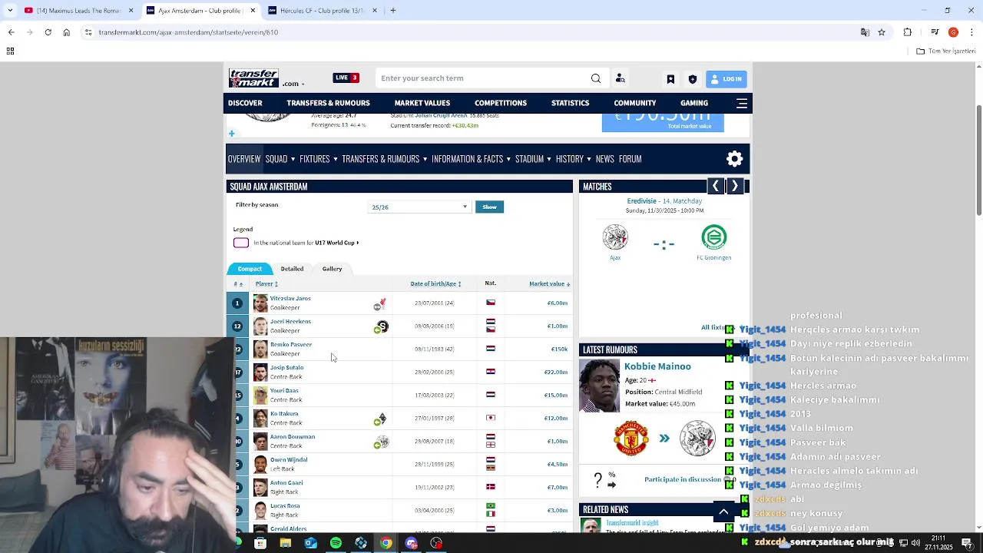
Task: Switch to the Compact squad view
Action: click(250, 269)
